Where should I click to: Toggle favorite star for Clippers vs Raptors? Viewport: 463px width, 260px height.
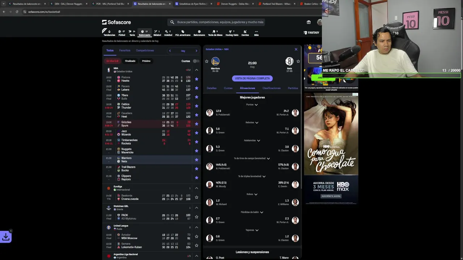coord(196,178)
